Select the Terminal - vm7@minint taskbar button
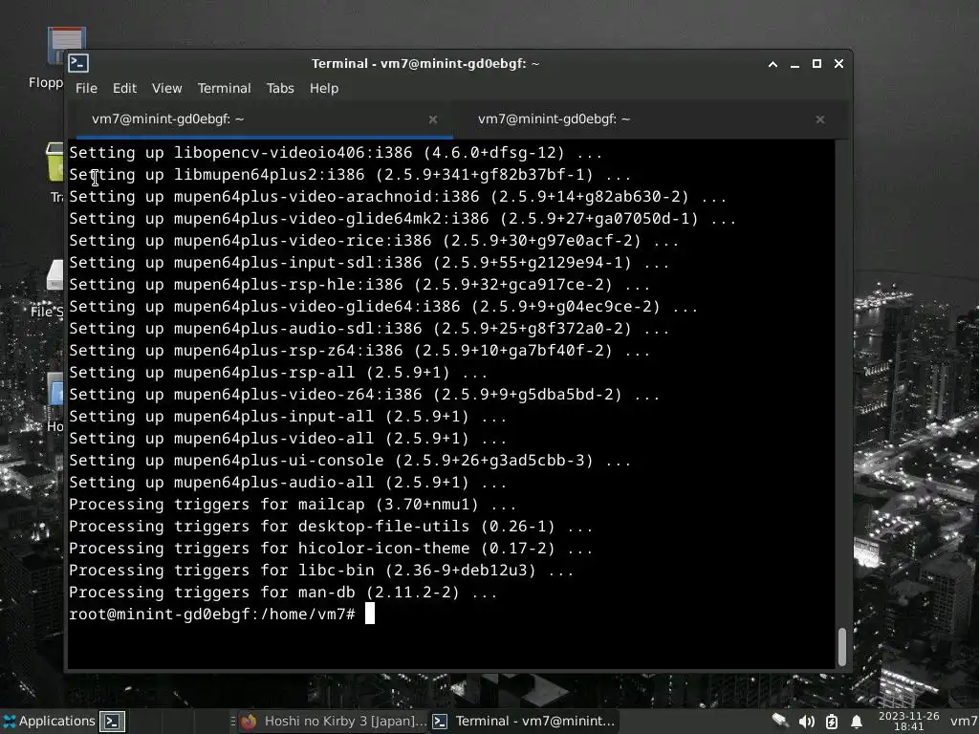The width and height of the screenshot is (979, 734). (x=524, y=721)
